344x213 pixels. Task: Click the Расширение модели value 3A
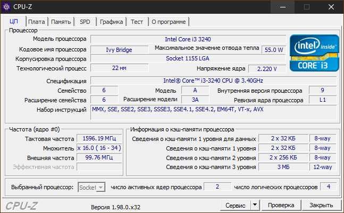click(195, 100)
